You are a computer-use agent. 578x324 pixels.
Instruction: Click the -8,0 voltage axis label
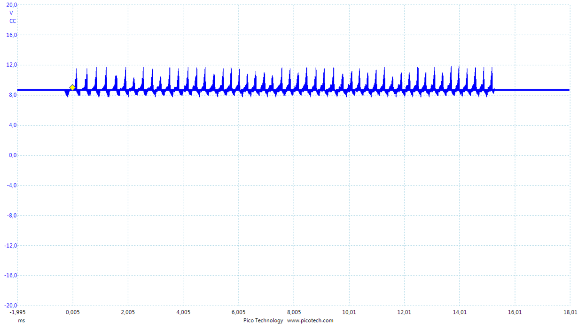(11, 215)
